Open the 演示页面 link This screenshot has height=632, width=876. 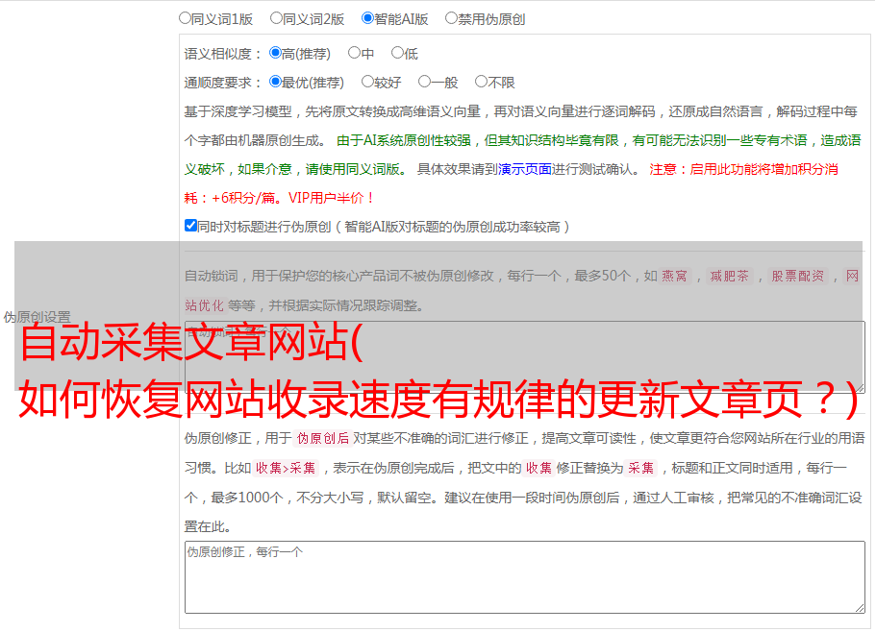(x=525, y=169)
